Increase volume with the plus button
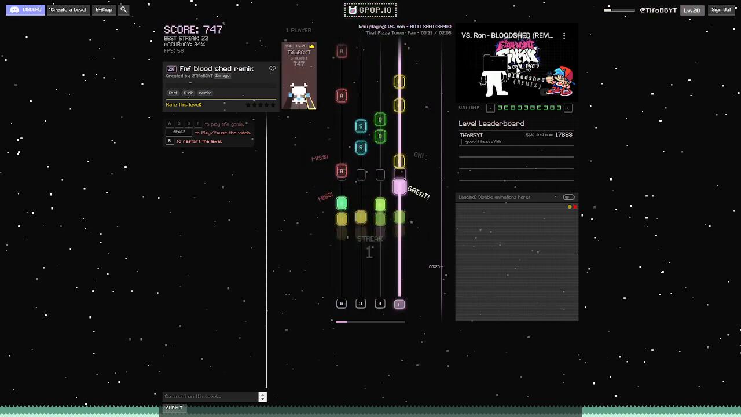The image size is (741, 417). (x=568, y=108)
